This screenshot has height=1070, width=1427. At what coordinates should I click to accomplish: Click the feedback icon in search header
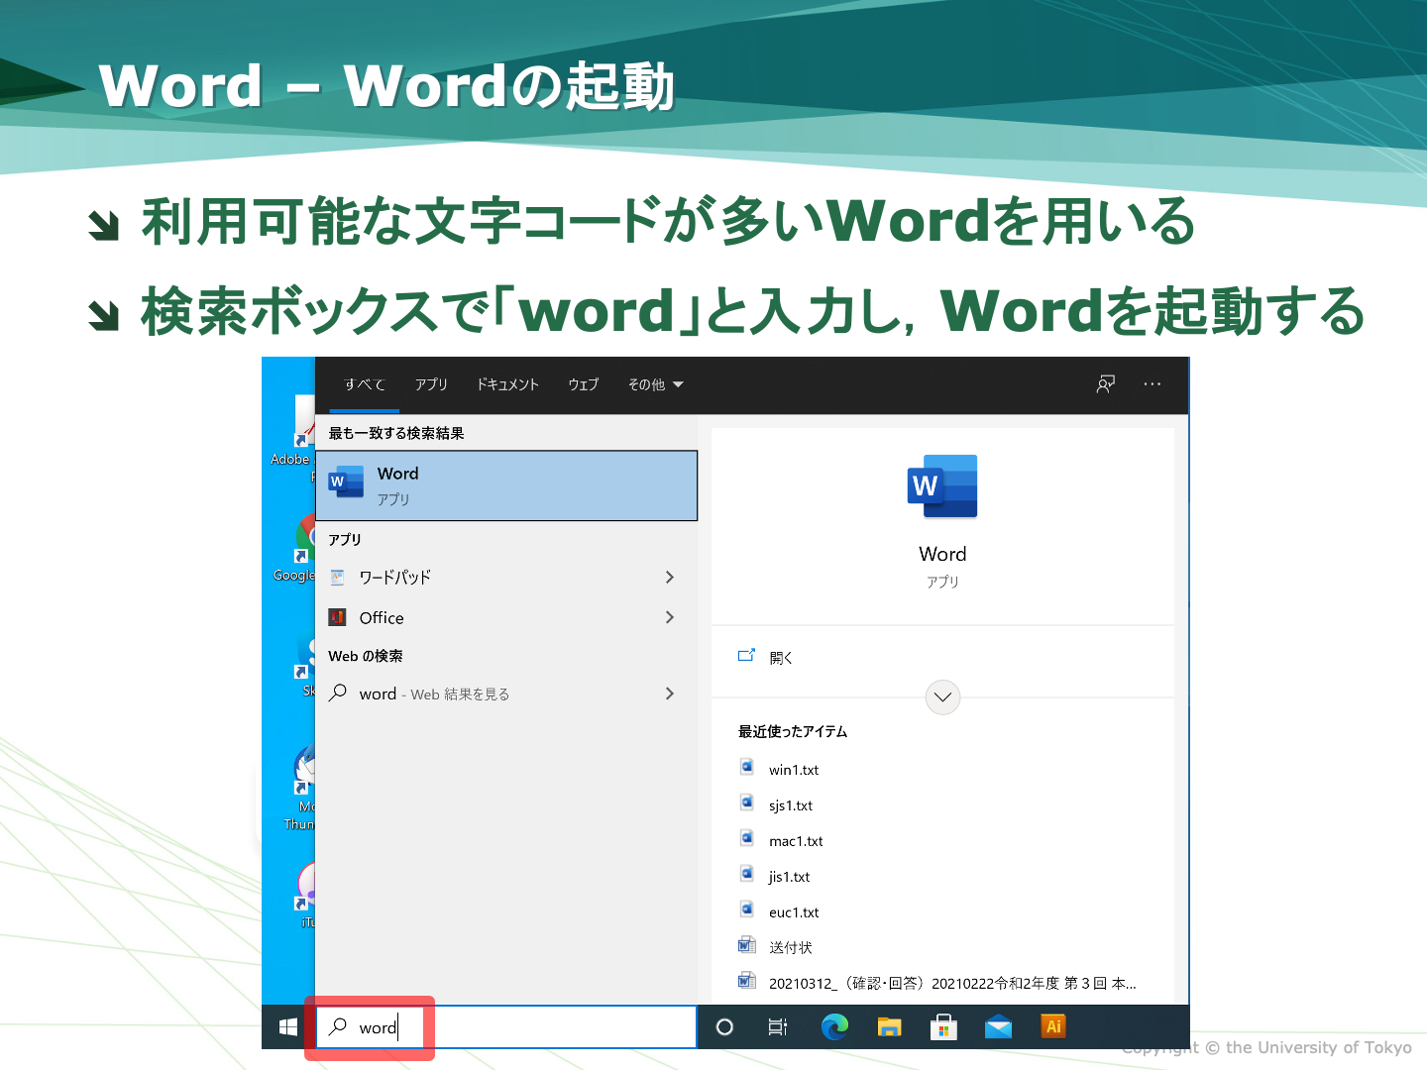pyautogui.click(x=1106, y=383)
